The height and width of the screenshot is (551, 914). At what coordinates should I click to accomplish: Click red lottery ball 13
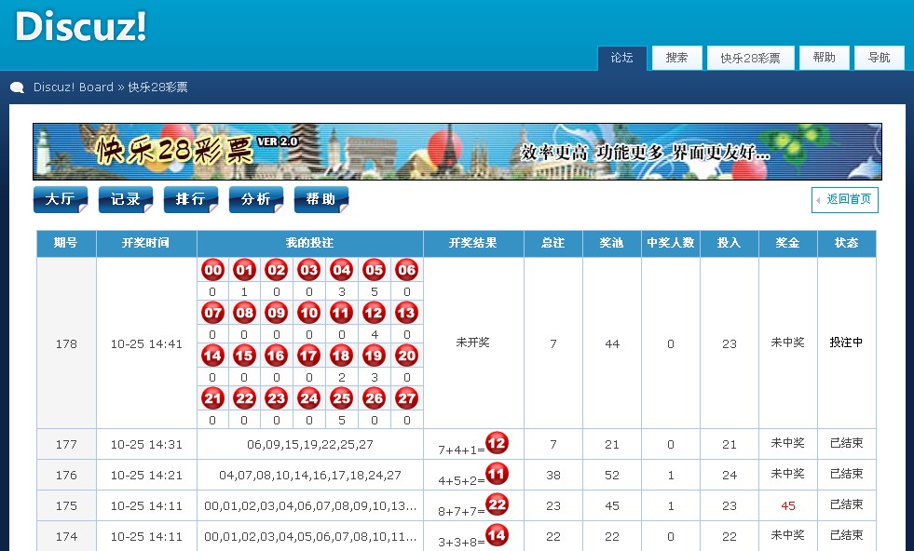tap(407, 313)
